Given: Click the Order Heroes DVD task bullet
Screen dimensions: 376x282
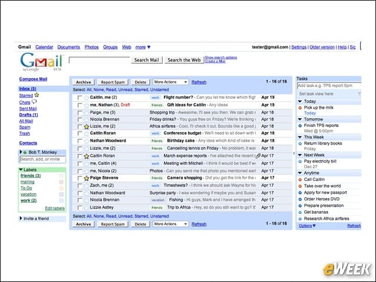Looking at the screenshot, I should (300, 199).
